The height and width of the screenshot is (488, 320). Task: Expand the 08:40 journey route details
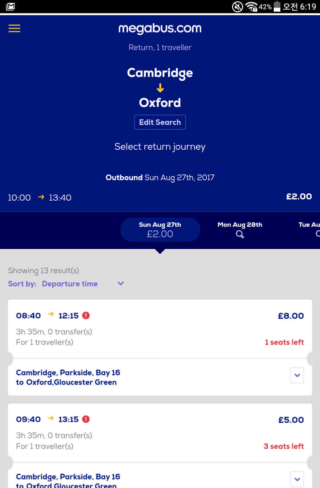pyautogui.click(x=297, y=376)
